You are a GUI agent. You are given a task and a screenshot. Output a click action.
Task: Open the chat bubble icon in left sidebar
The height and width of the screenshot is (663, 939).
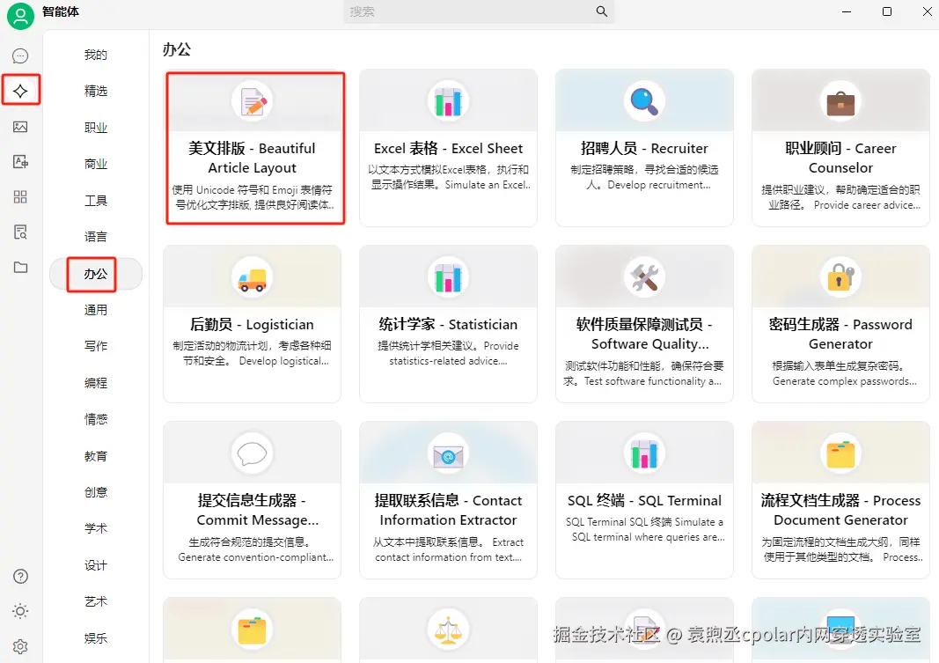pos(20,55)
